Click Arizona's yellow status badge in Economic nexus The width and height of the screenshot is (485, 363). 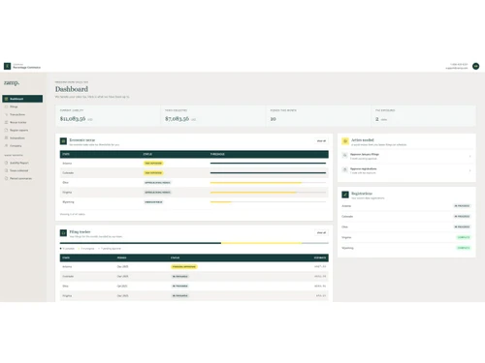point(153,164)
